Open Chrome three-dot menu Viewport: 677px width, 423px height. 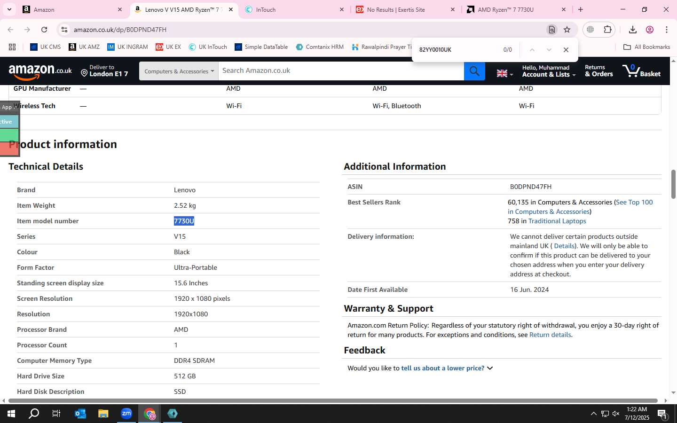(667, 30)
